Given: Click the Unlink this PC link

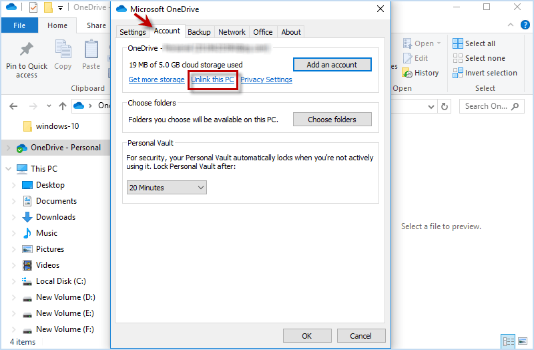Looking at the screenshot, I should [212, 79].
